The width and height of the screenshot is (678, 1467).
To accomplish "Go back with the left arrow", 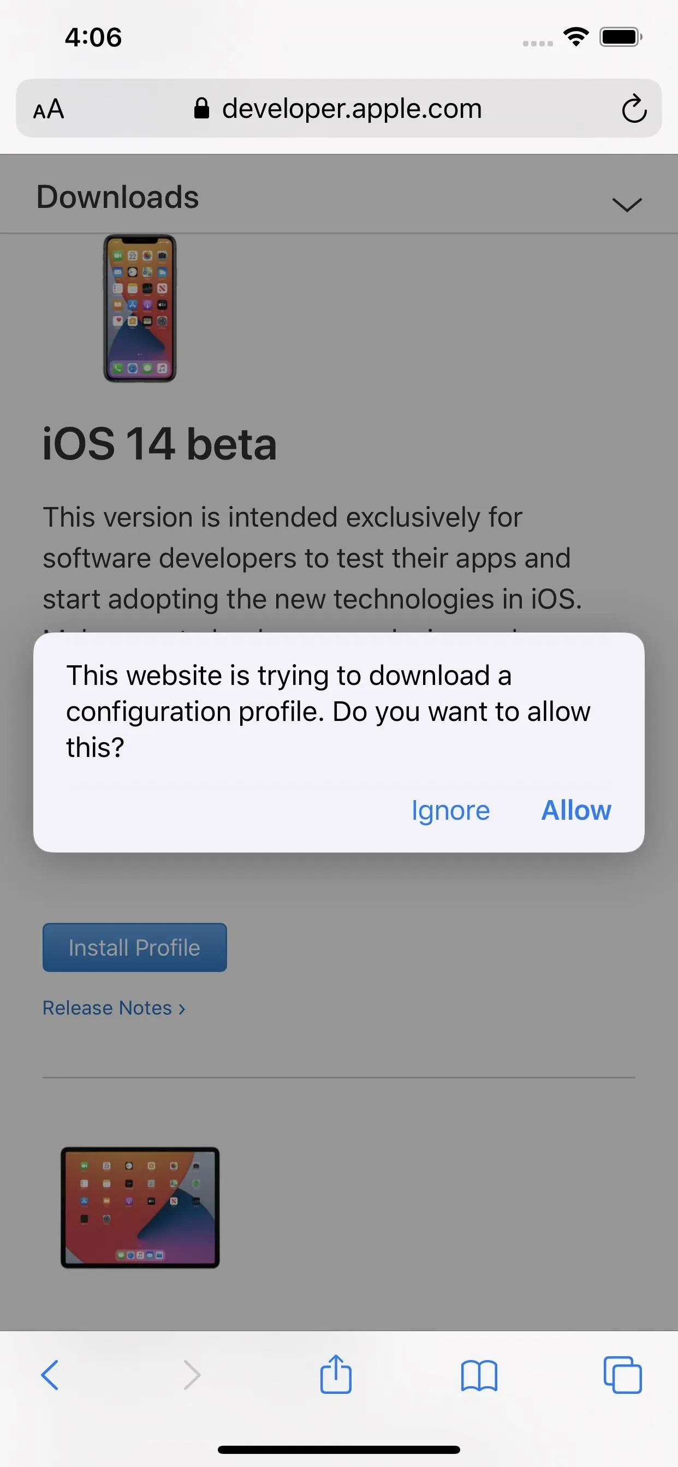I will tap(50, 1375).
